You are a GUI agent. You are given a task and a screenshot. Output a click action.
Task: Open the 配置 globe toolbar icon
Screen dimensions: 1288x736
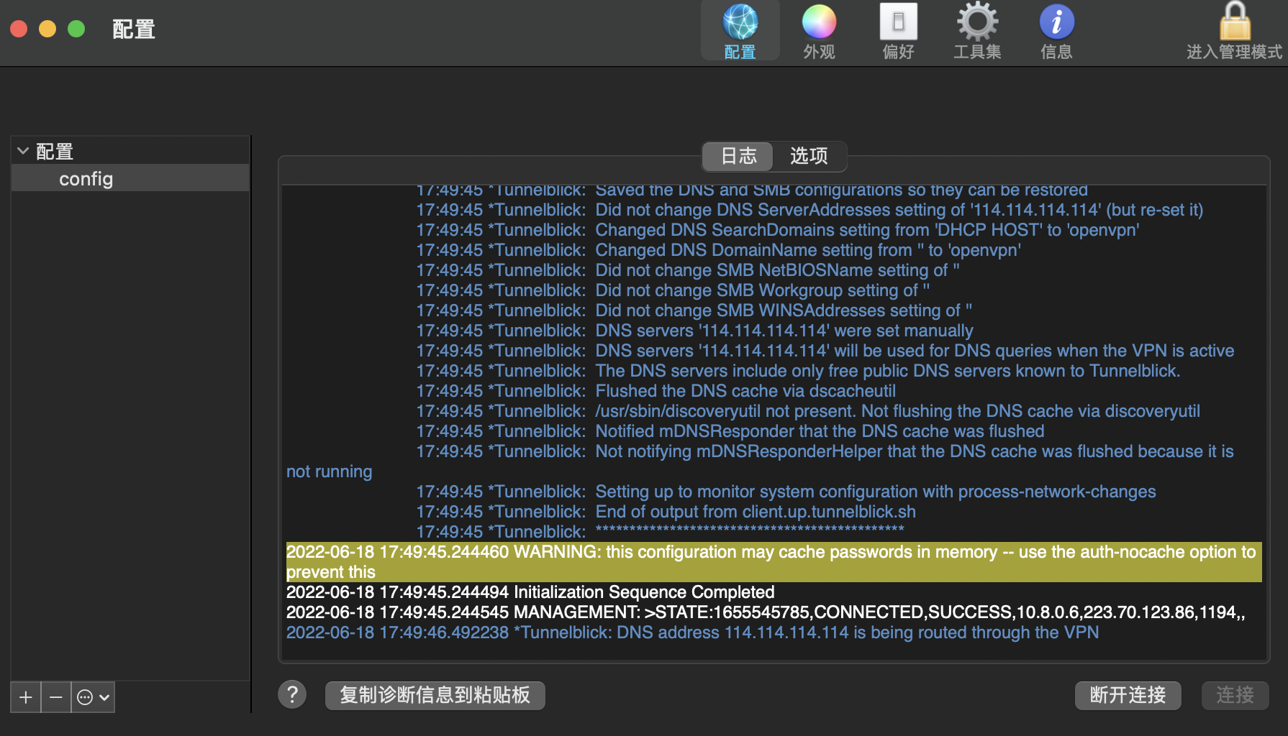[x=740, y=32]
